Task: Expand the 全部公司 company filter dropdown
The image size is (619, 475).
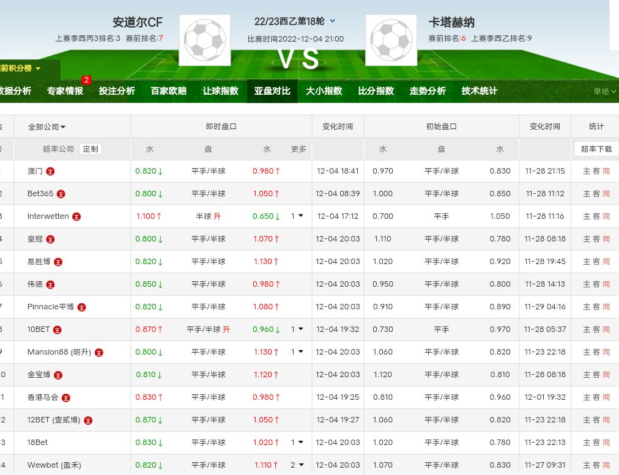Action: click(46, 127)
